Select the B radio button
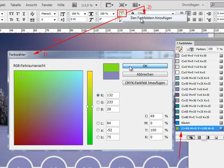 98,109
